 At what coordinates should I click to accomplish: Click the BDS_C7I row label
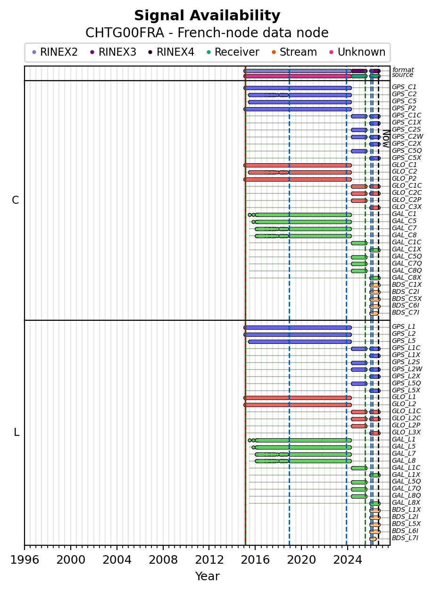click(406, 313)
